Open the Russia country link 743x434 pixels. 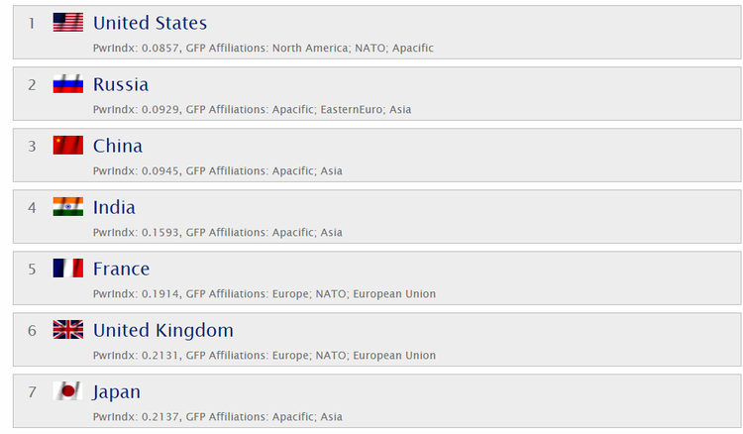click(121, 84)
